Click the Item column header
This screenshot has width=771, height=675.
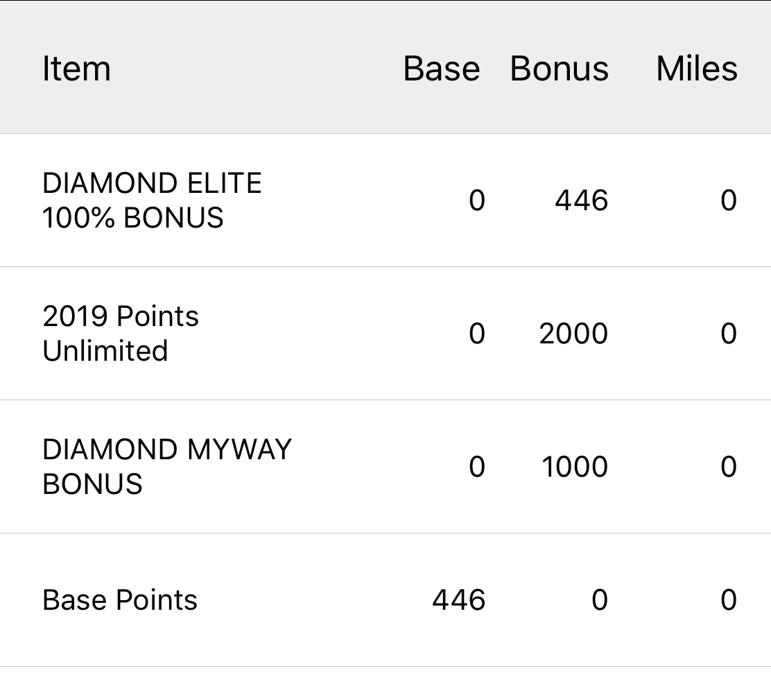(x=76, y=69)
